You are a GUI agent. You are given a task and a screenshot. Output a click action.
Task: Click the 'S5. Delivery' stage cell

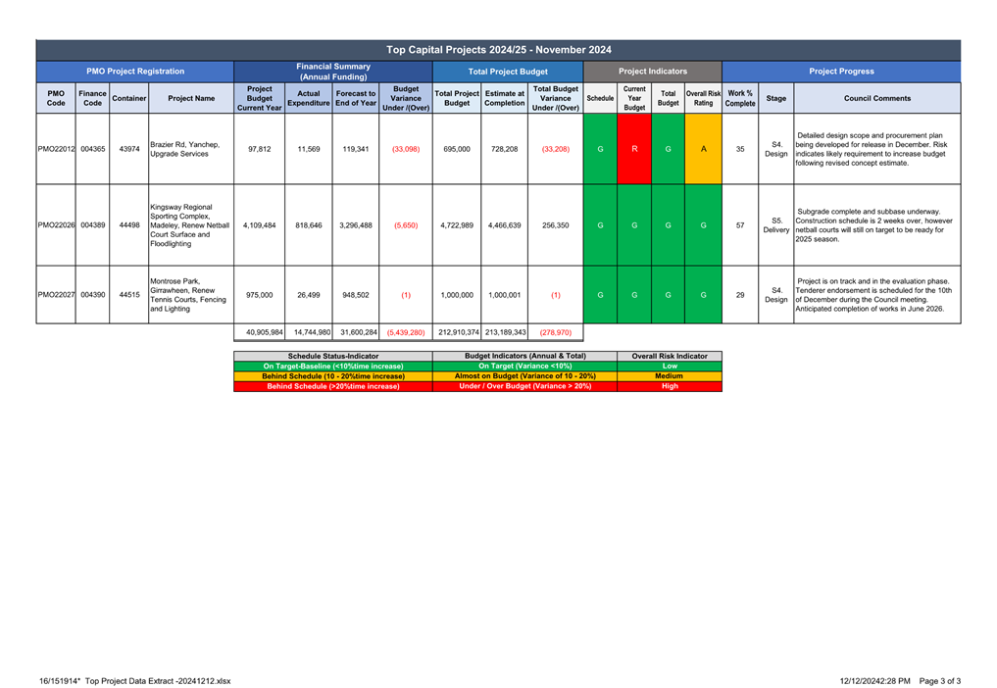(775, 224)
